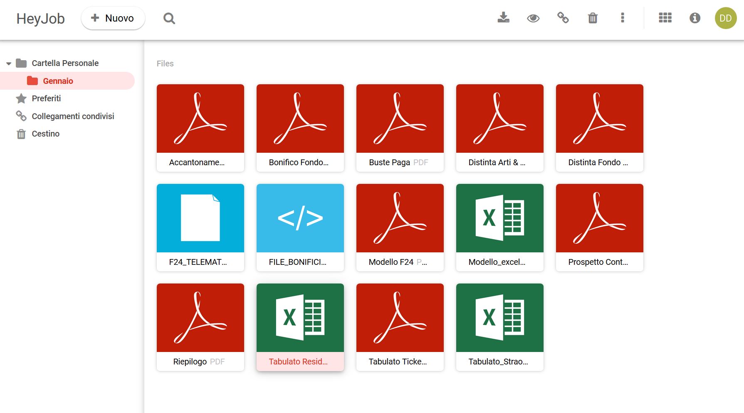Click the gray folder icon of Cartella Personale
744x413 pixels.
pyautogui.click(x=21, y=63)
